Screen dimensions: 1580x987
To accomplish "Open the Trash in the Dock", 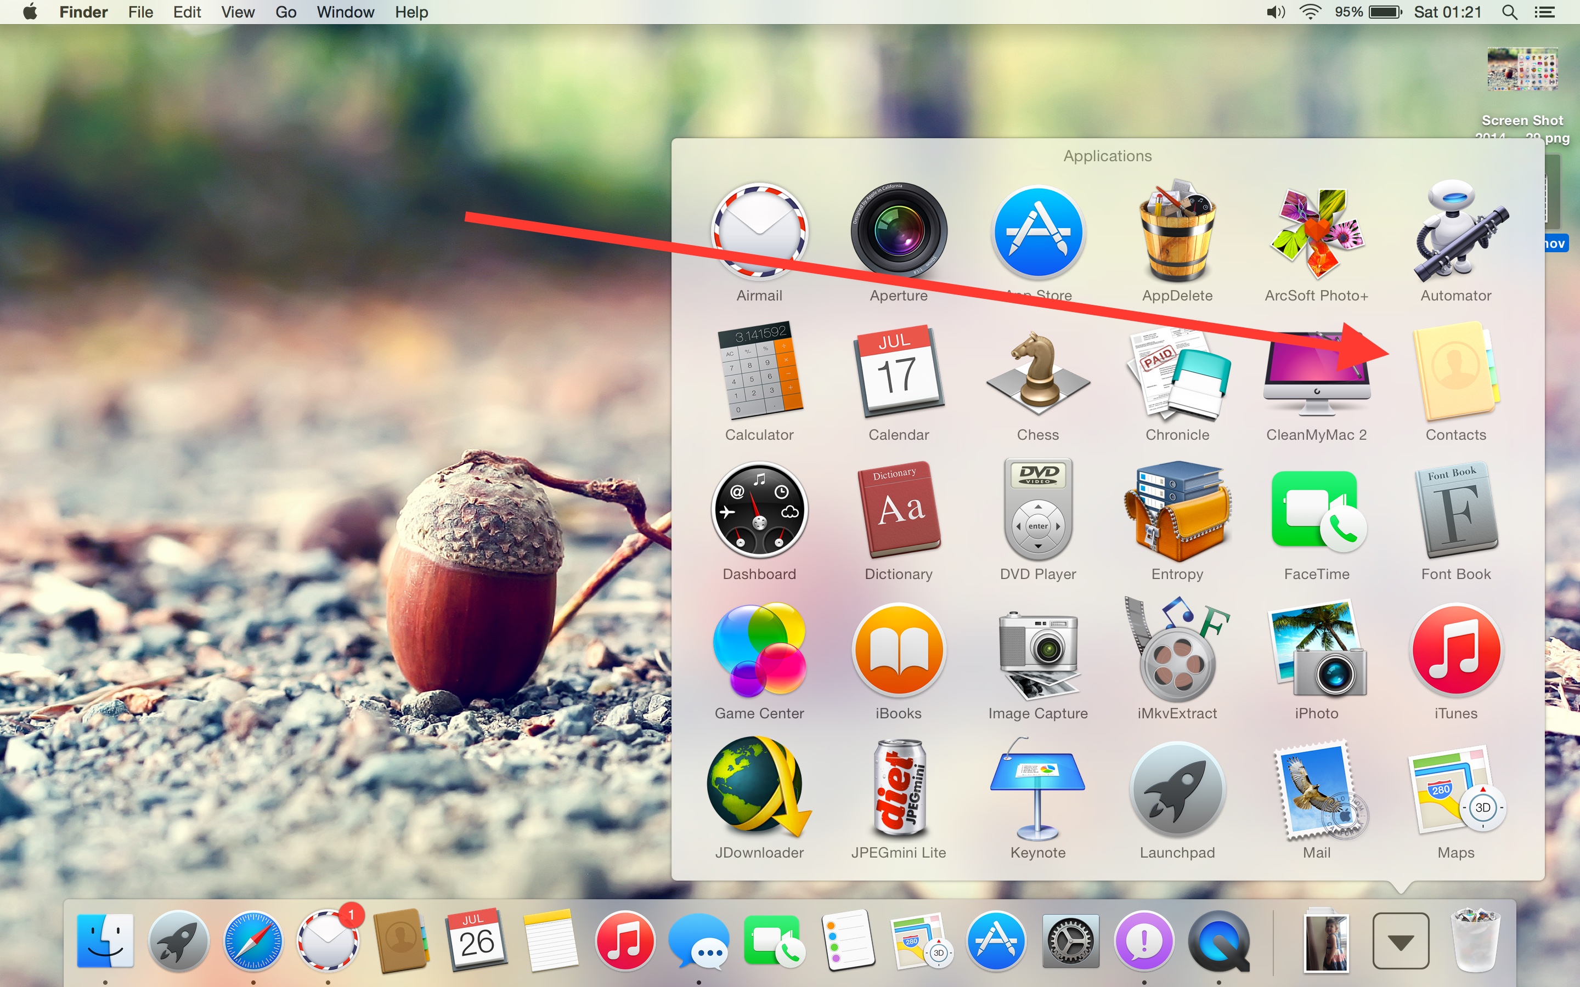I will point(1475,939).
